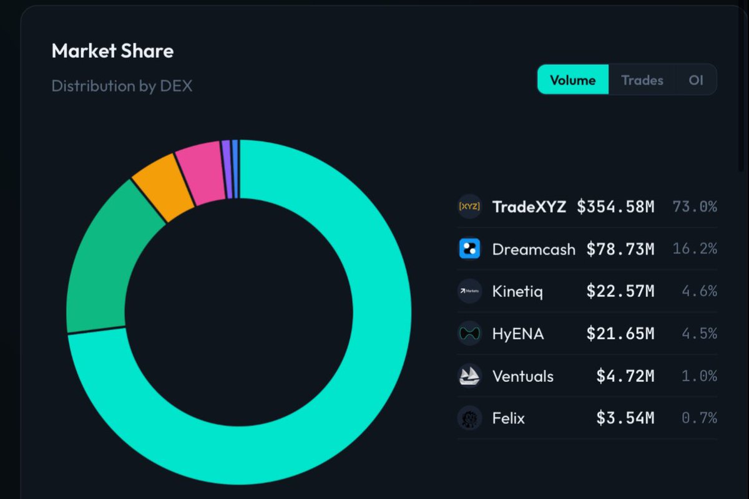Screen dimensions: 749x499
Task: Click the 73.0% share value
Action: pyautogui.click(x=695, y=206)
